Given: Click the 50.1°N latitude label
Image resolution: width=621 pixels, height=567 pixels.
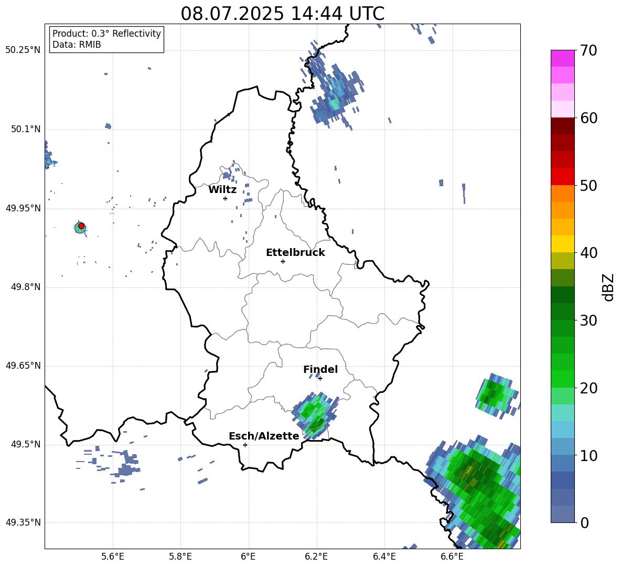Looking at the screenshot, I should click(26, 129).
